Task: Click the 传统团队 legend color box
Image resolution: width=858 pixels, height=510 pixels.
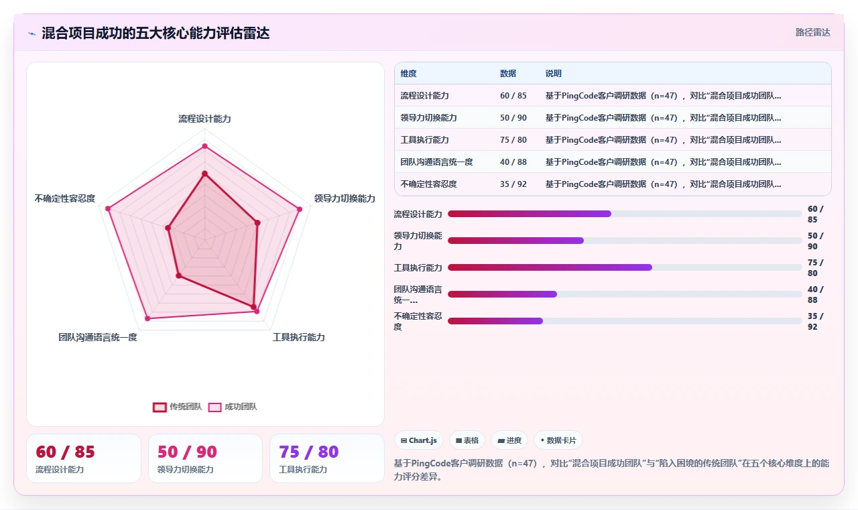Action: click(160, 407)
